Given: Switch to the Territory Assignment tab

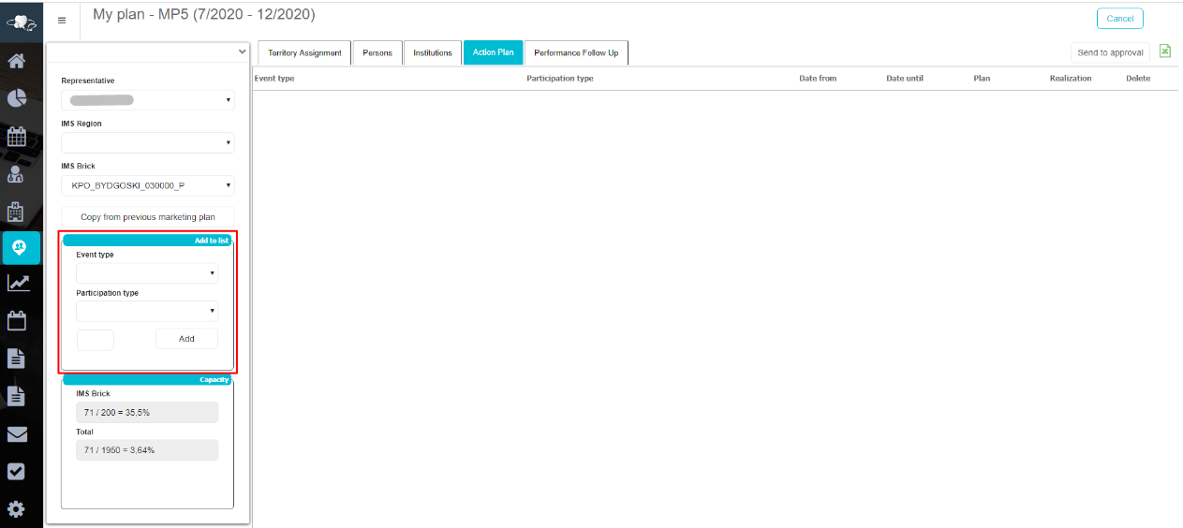Looking at the screenshot, I should tap(304, 53).
